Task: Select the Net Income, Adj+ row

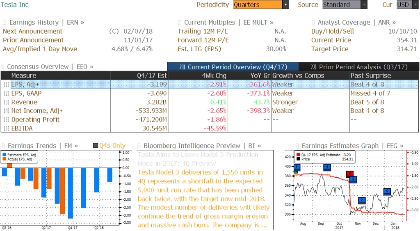Action: 210,110
